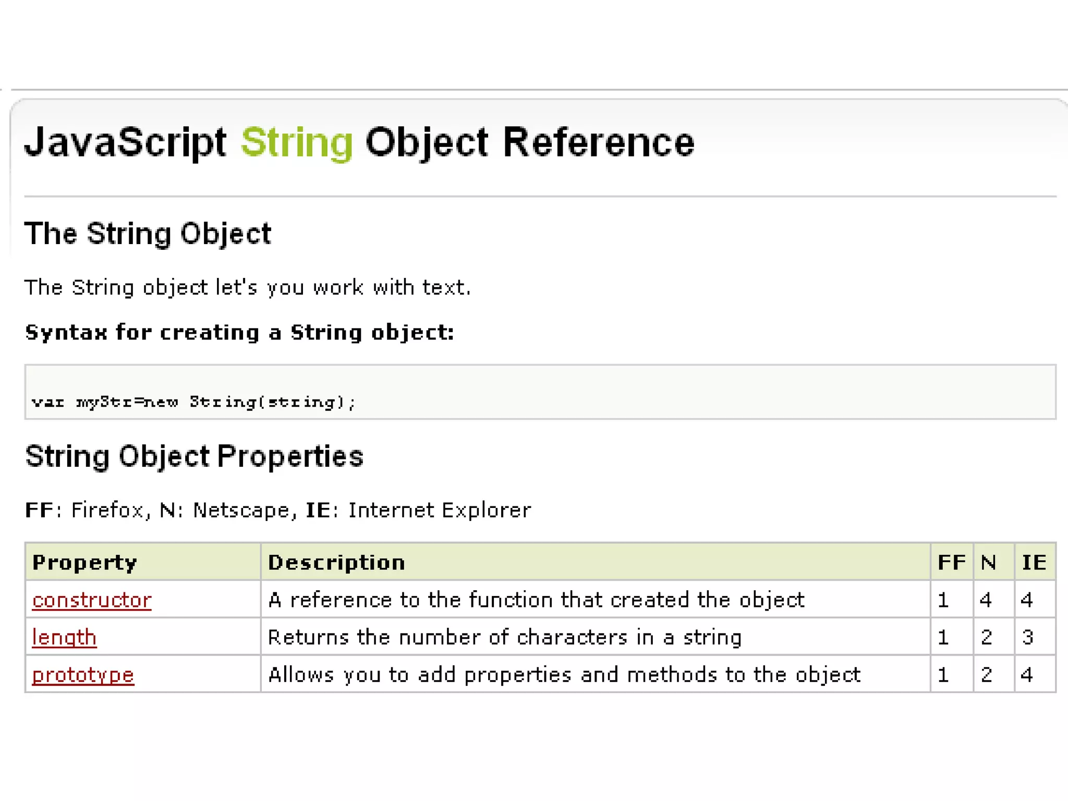Click the var myStr code example line

click(x=193, y=402)
